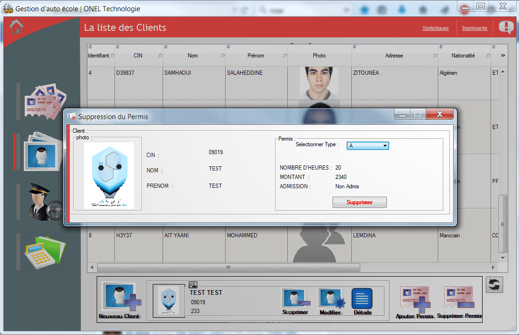Click table scroll down arrow
Image resolution: width=519 pixels, height=335 pixels.
[503, 257]
